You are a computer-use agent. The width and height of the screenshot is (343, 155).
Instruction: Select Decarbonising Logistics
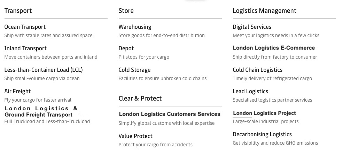(x=262, y=135)
